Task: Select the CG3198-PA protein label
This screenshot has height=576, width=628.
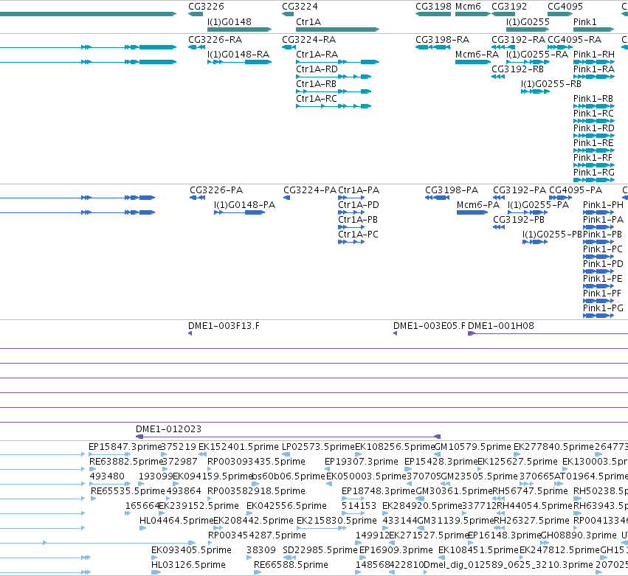Action: coord(452,190)
